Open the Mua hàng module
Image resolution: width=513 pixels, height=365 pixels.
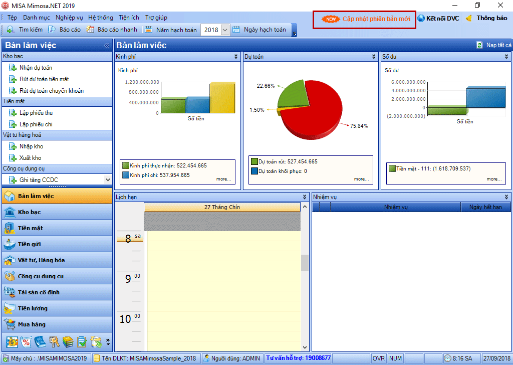pos(57,324)
